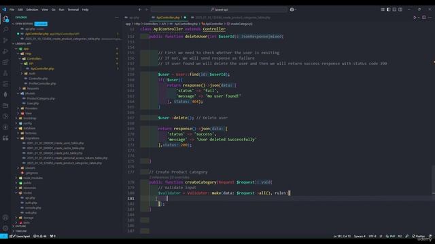Open the Run and Debug view
The image size is (435, 244).
coord(5,52)
